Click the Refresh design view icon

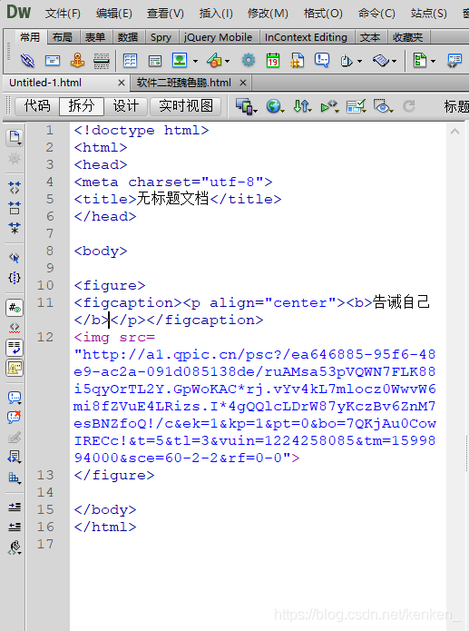409,106
